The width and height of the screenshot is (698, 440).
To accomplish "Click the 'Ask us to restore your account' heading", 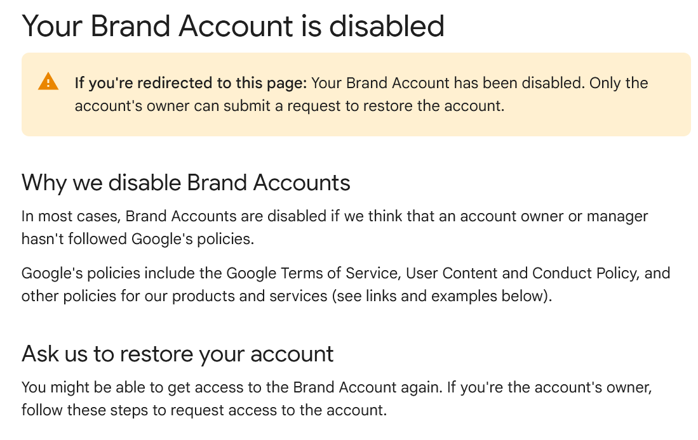I will coord(177,354).
